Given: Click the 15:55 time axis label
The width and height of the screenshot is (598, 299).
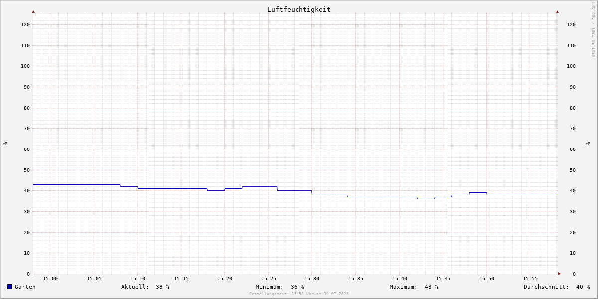Looking at the screenshot, I should coord(530,279).
